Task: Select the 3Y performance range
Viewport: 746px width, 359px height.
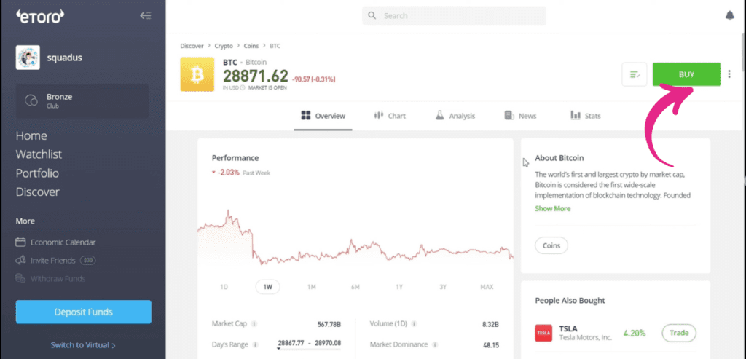Action: [x=443, y=287]
